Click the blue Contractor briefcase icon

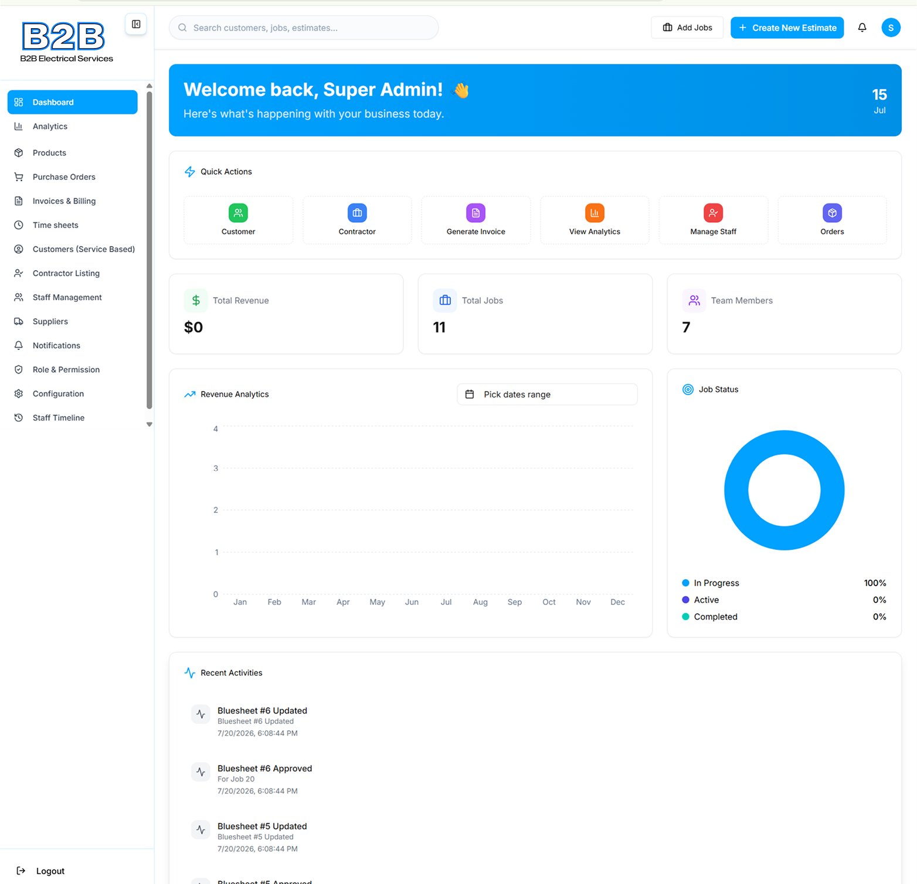357,213
